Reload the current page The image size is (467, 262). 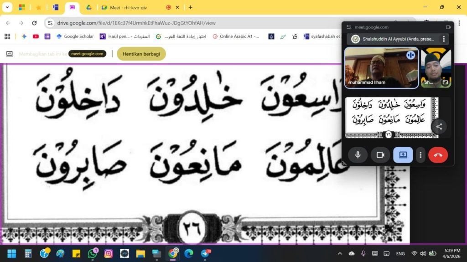(x=34, y=23)
